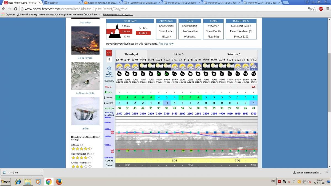The image size is (331, 186).
Task: Switch to the Красная поляна tab
Action: click(103, 2)
